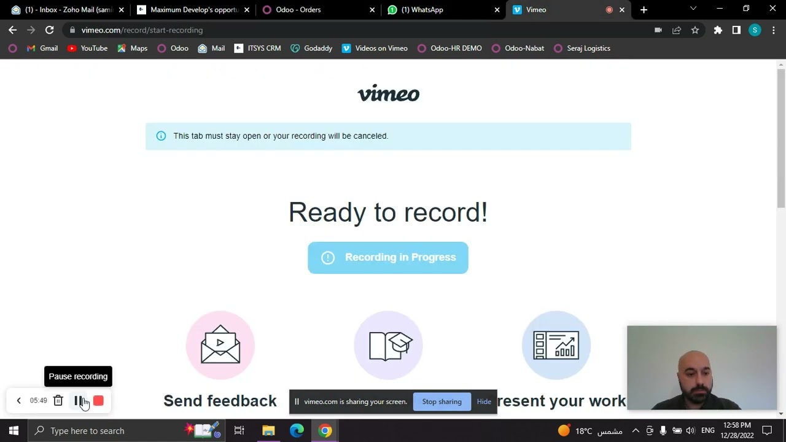Image resolution: width=786 pixels, height=442 pixels.
Task: Open the Mail bookmark
Action: coord(211,48)
